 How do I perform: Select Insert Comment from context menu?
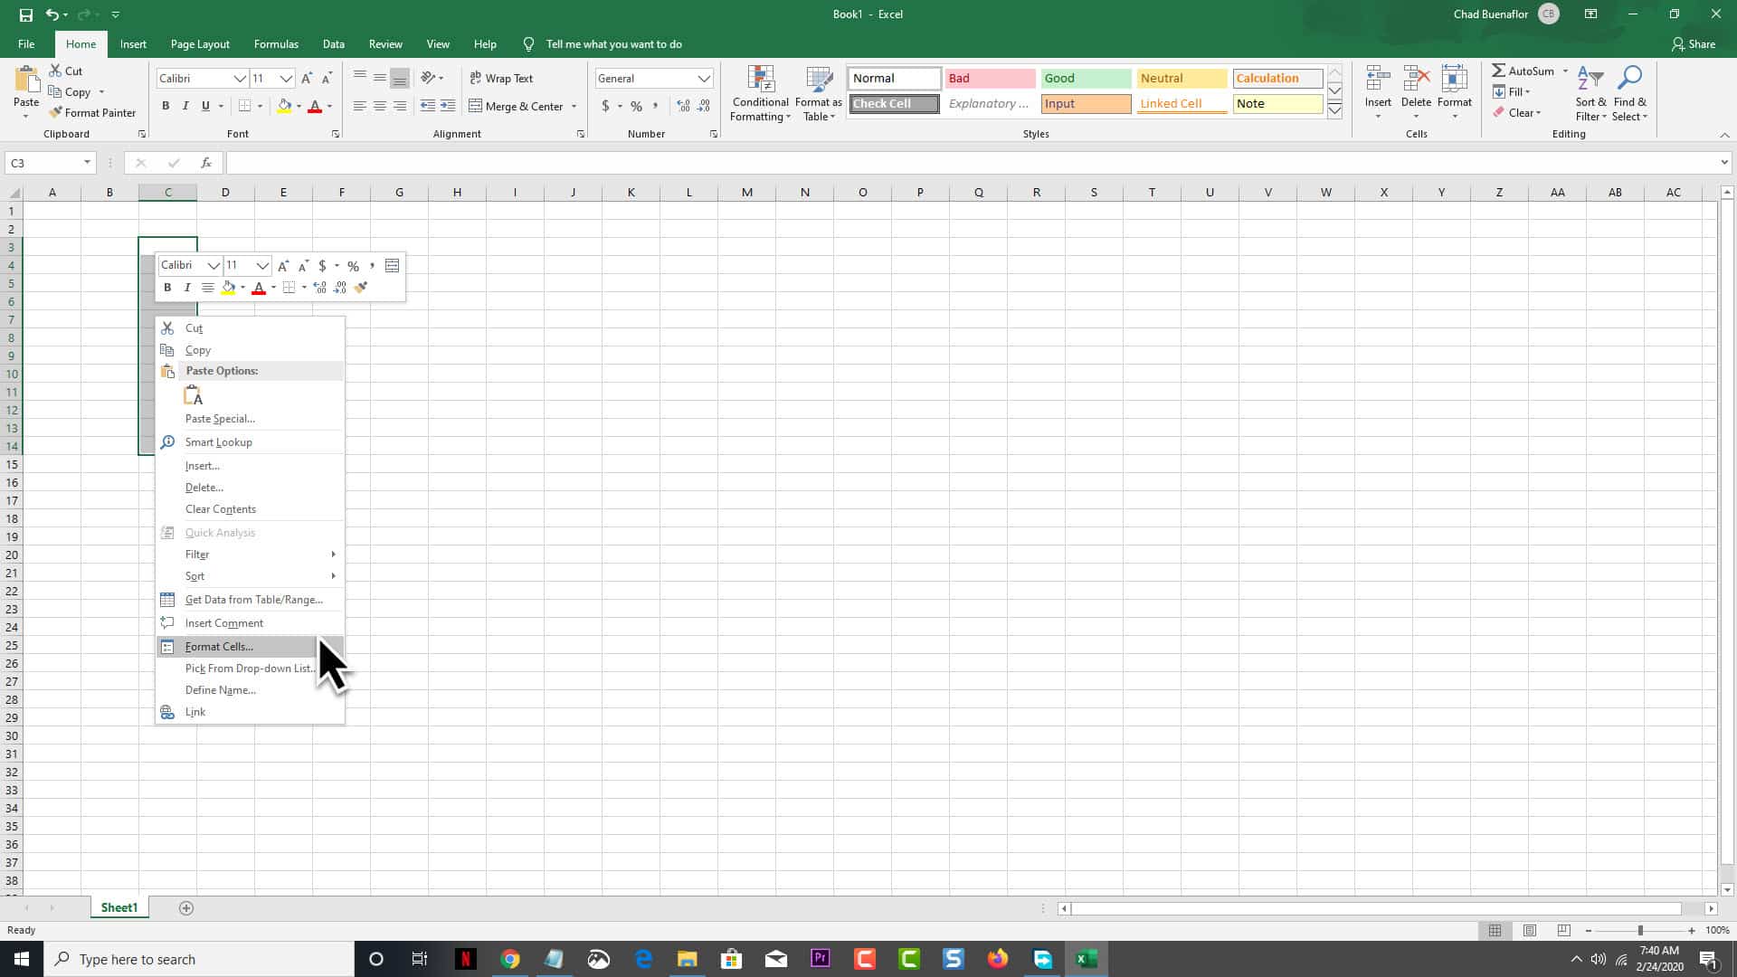[x=224, y=621]
